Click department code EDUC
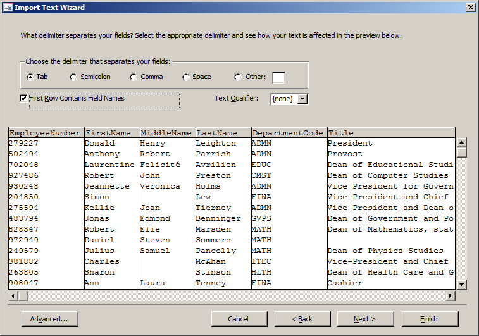Viewport: 479px width, 336px height. (261, 165)
